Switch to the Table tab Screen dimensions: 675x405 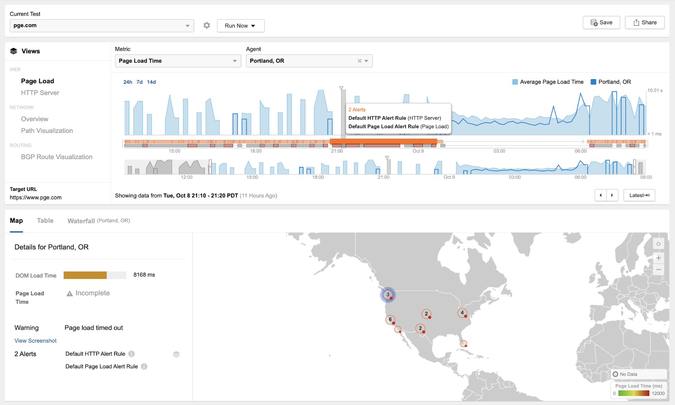[45, 221]
